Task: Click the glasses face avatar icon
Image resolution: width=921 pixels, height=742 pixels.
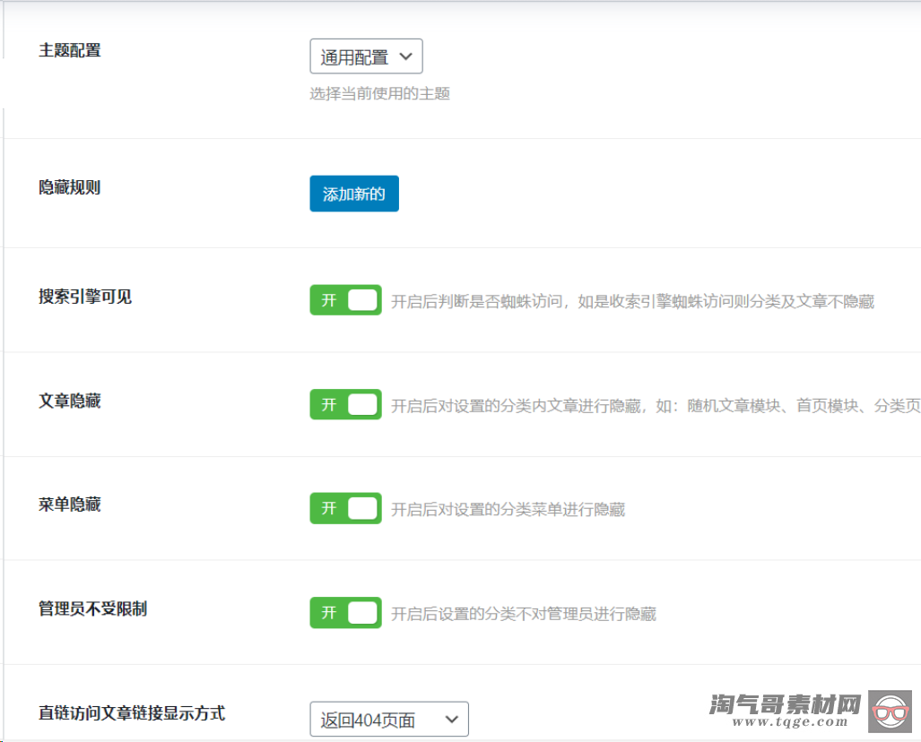Action: pos(890,712)
